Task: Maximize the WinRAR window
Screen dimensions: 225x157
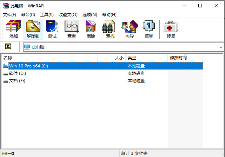Action: click(x=200, y=6)
